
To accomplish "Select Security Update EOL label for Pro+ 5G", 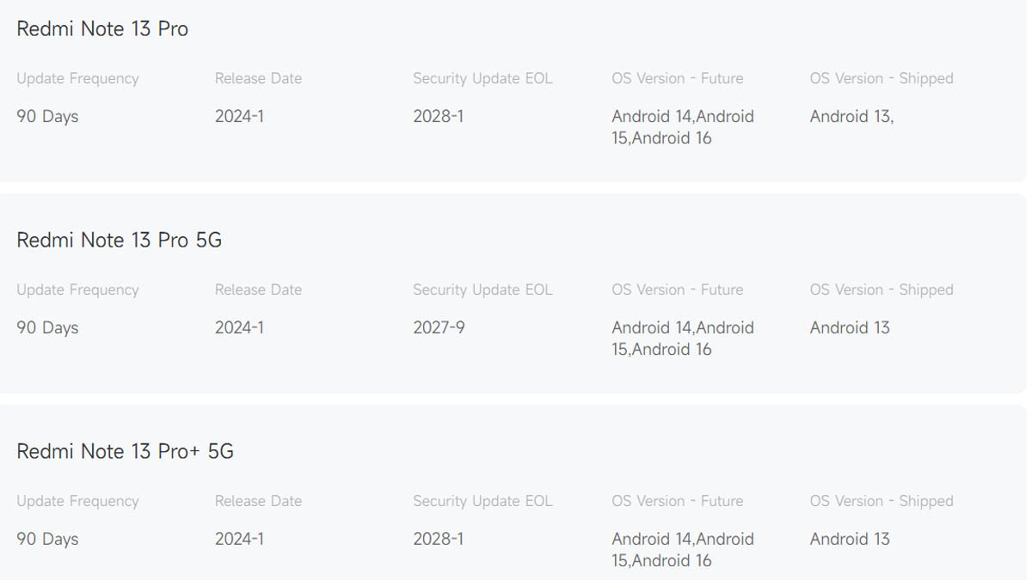I will coord(482,501).
